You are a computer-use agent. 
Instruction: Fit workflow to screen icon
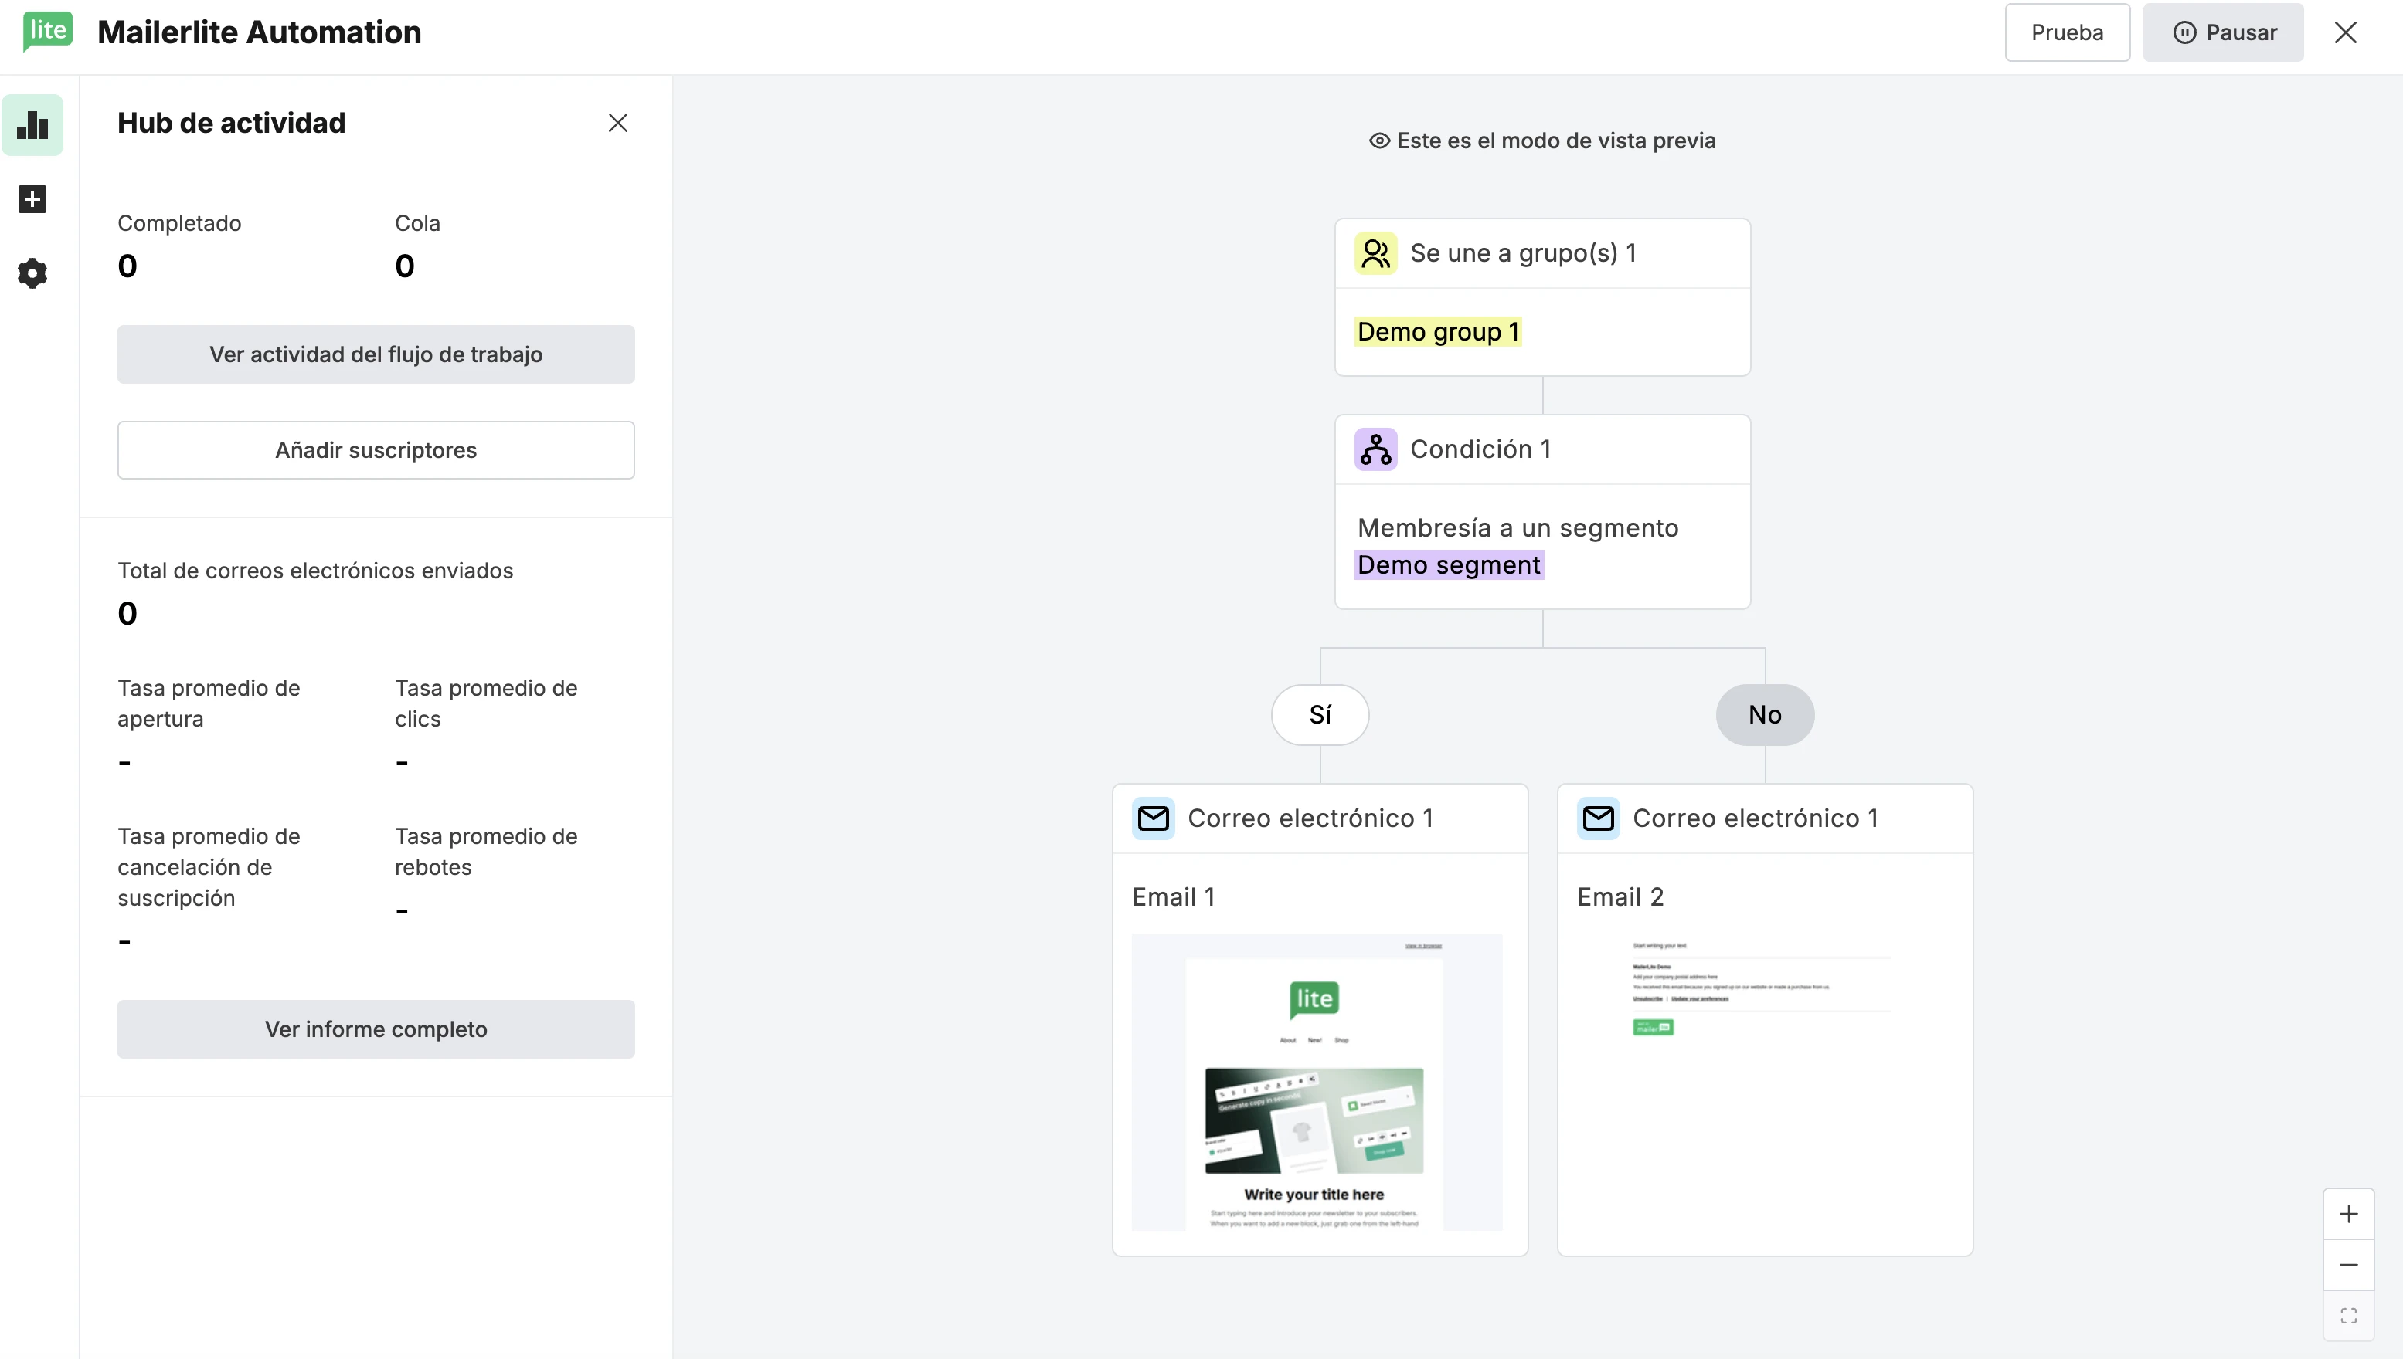[x=2348, y=1315]
